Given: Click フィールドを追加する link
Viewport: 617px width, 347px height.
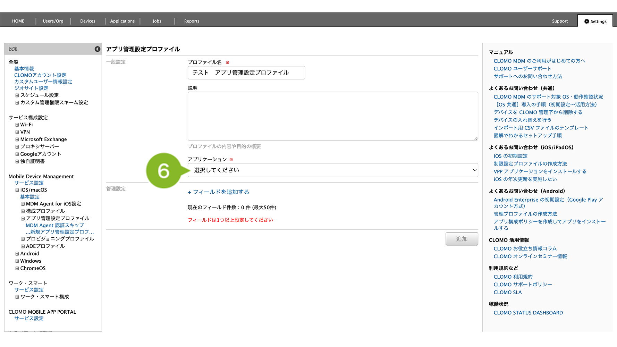Looking at the screenshot, I should click(219, 192).
